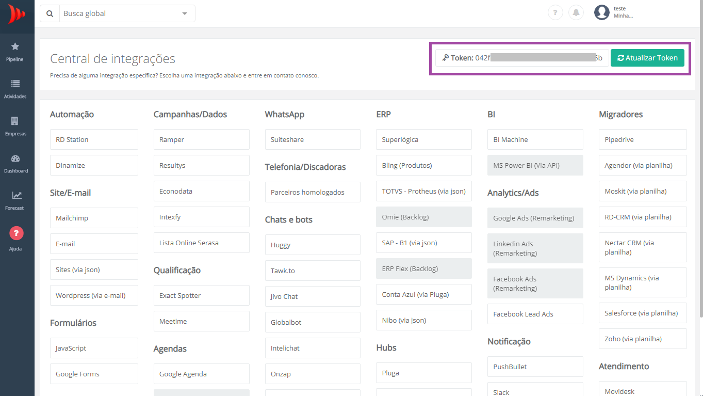Select the Intelichat integration

click(313, 348)
